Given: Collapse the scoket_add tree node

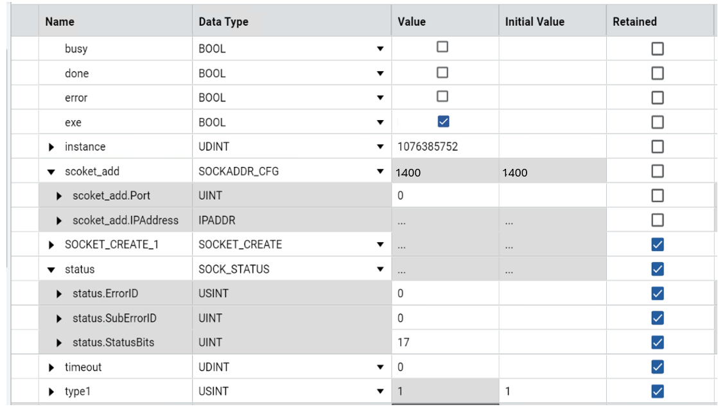Looking at the screenshot, I should pyautogui.click(x=51, y=171).
